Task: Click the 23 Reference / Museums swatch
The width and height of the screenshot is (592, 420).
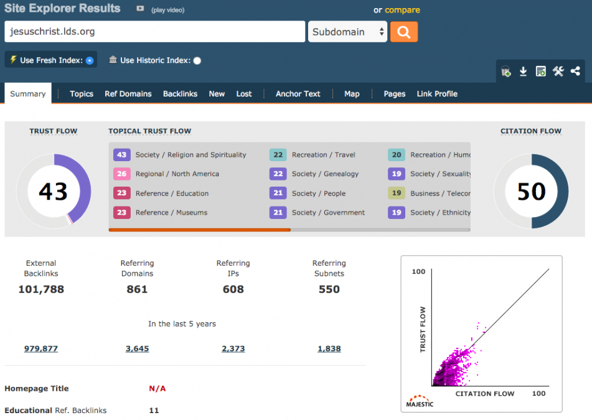Action: [121, 212]
